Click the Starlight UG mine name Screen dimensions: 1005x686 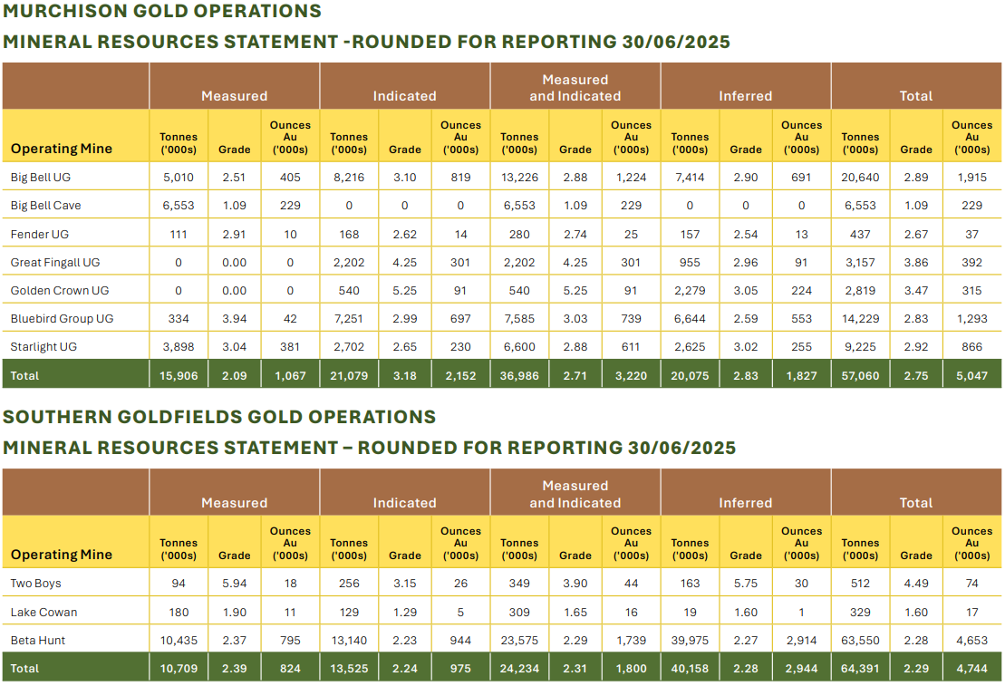point(40,347)
